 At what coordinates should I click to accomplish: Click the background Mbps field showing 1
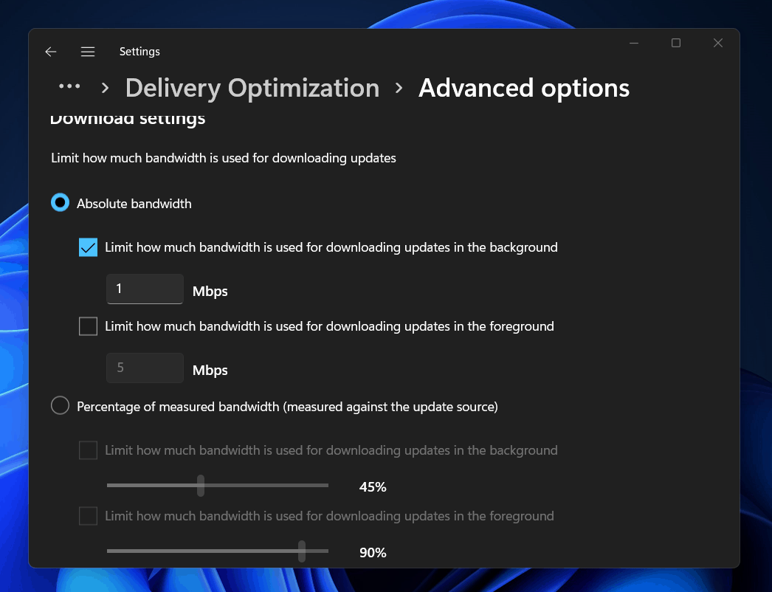145,289
